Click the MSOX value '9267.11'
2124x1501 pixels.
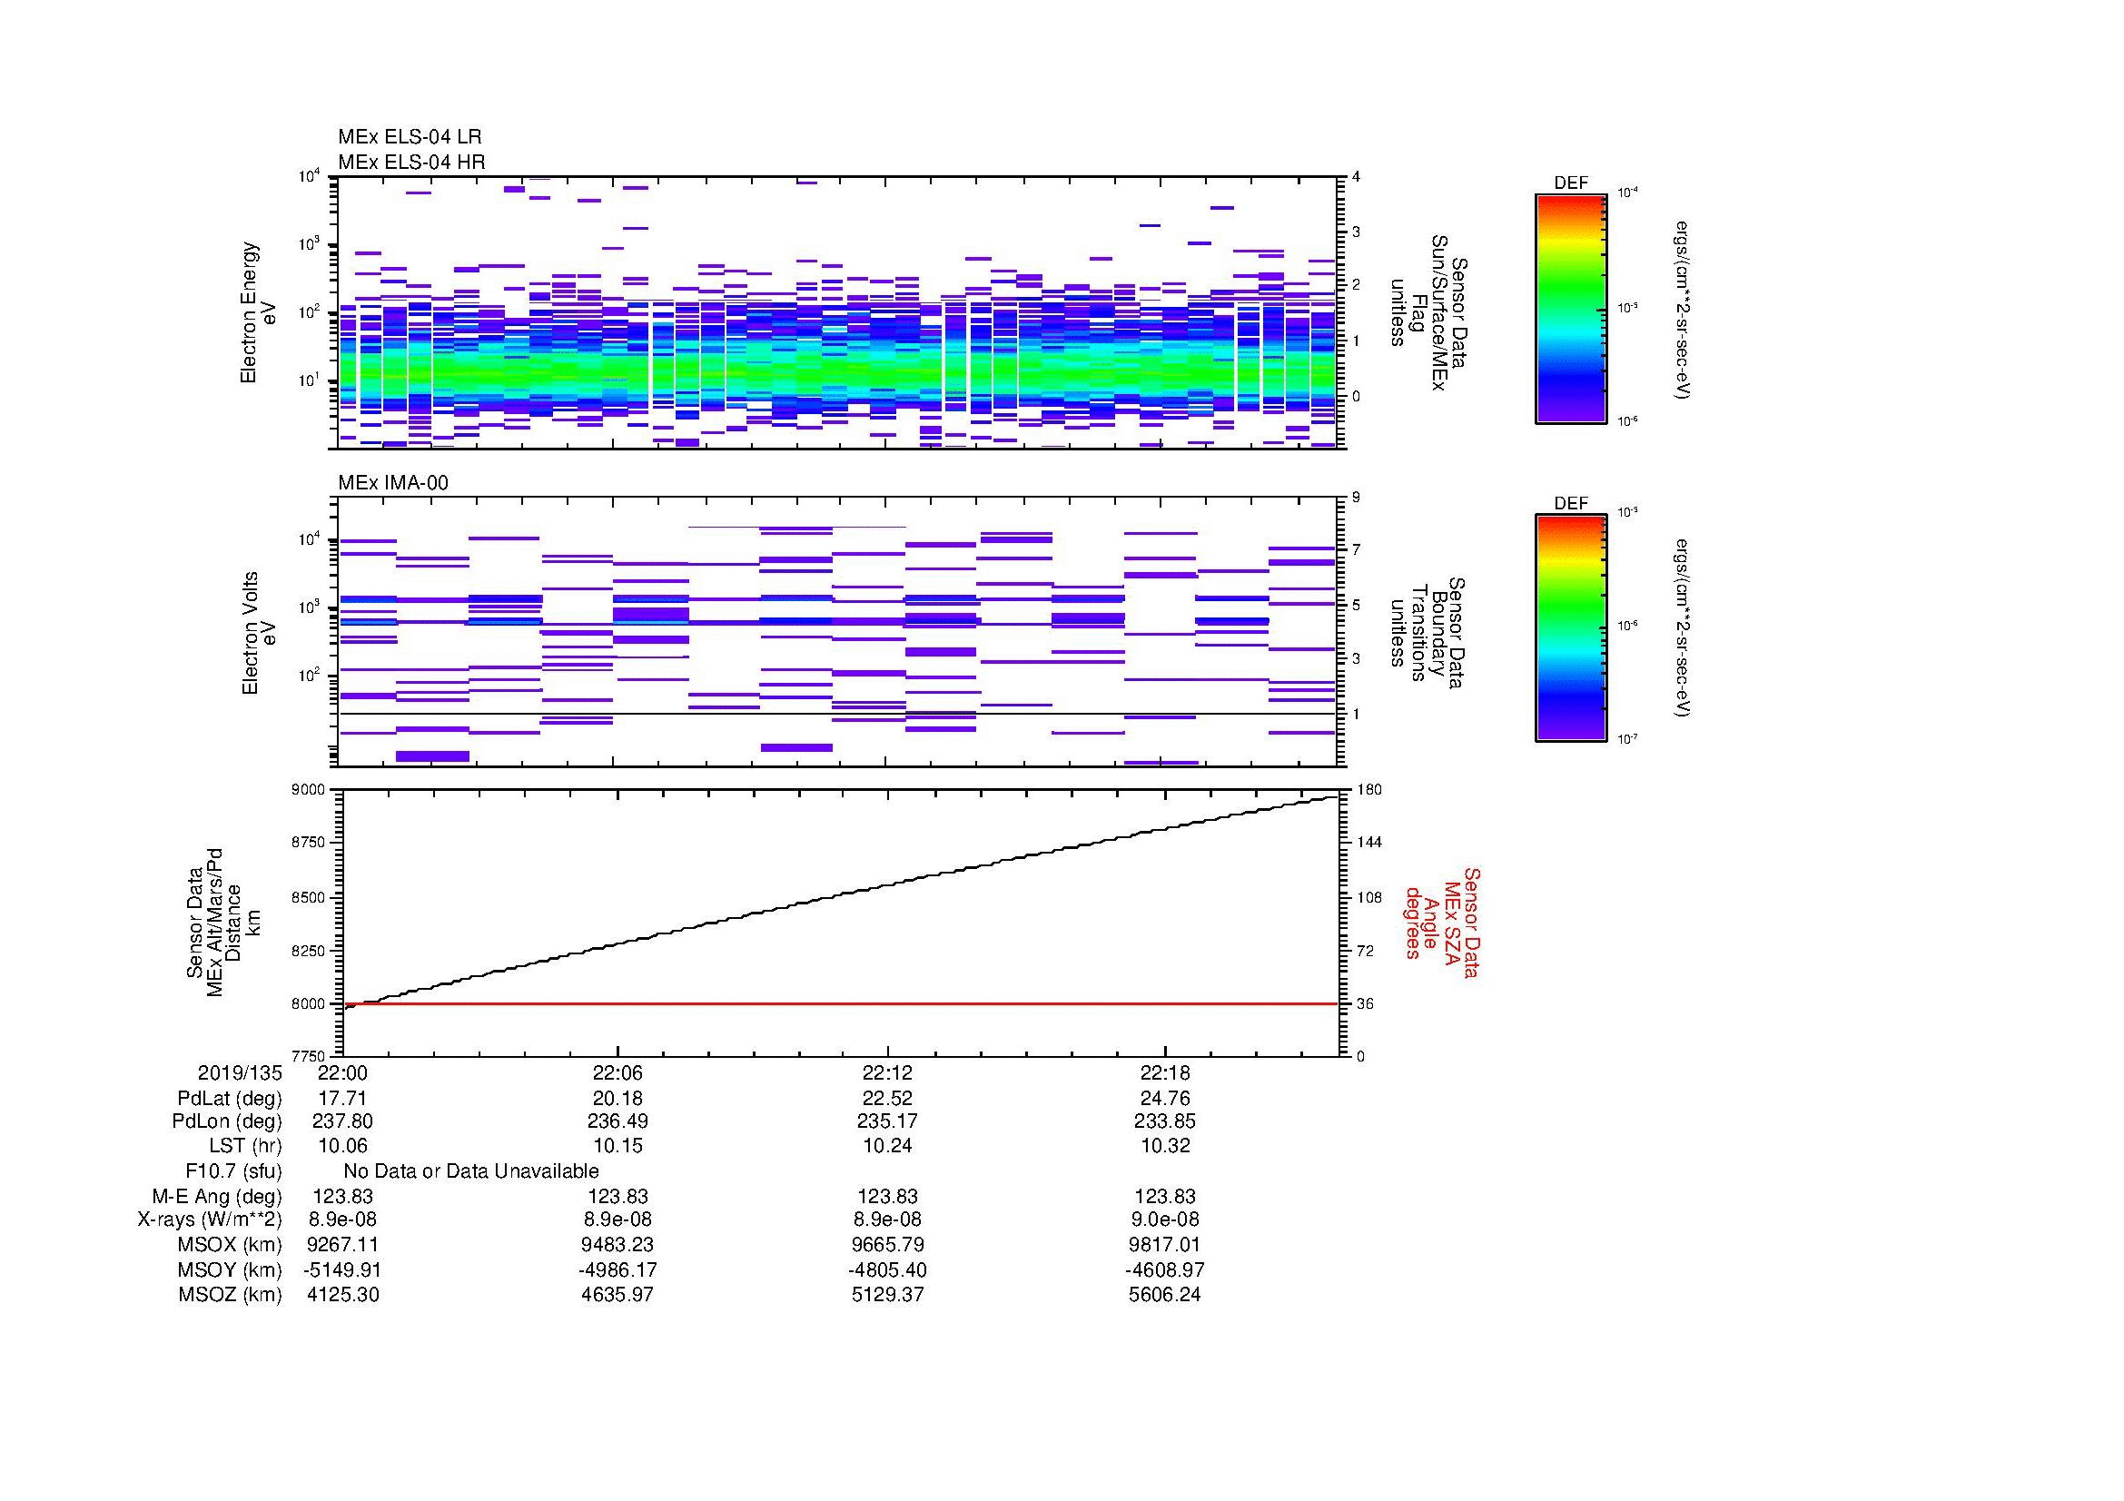coord(342,1245)
